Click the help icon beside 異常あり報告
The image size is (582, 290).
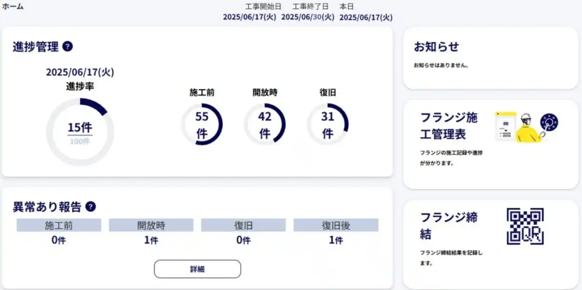coord(91,207)
